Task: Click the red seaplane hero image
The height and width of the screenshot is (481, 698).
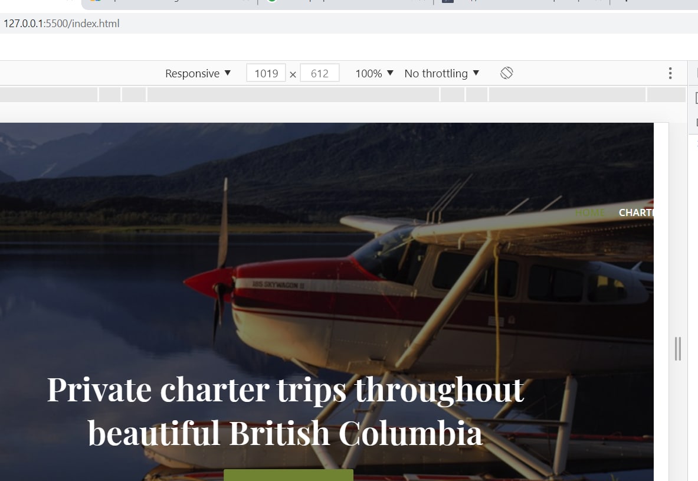Action: click(x=327, y=302)
